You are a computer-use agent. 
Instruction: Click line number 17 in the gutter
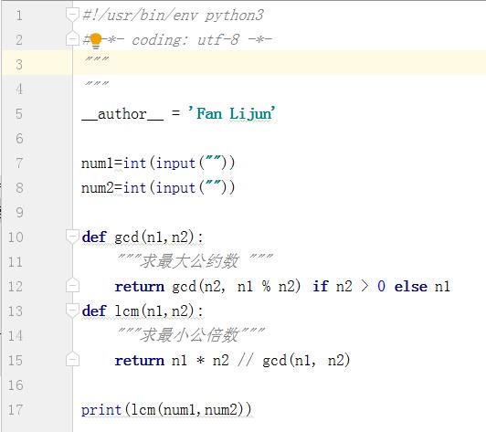click(16, 410)
